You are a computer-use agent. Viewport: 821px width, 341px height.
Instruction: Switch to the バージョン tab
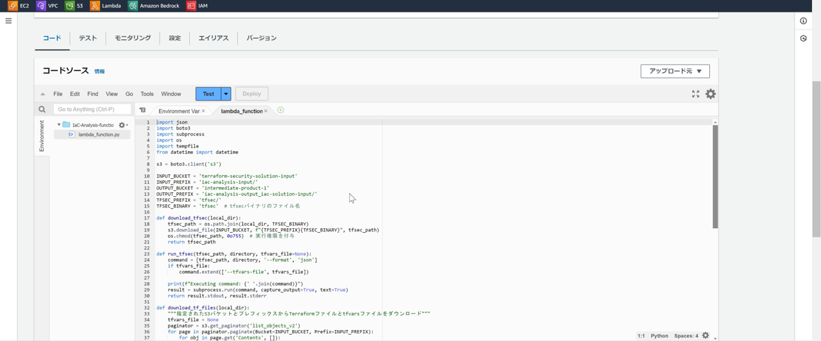click(x=262, y=38)
